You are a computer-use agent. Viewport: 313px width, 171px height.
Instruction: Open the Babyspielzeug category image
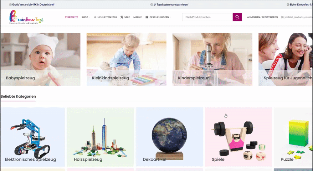[x=40, y=59]
